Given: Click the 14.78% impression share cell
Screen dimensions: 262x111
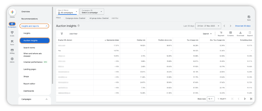Looking at the screenshot, I should 116,50.
